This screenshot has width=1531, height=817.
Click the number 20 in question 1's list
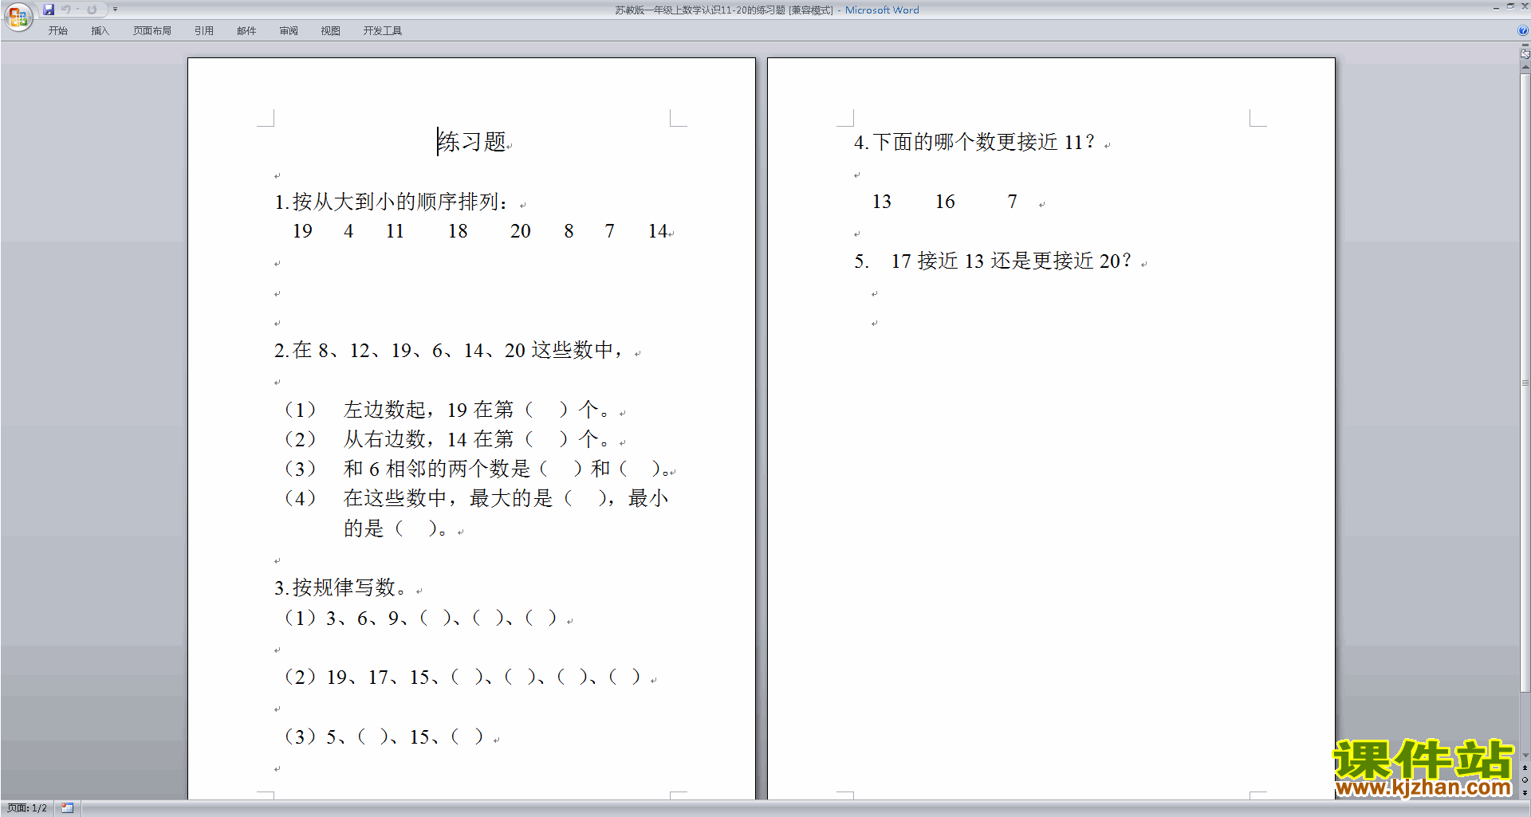pos(520,231)
